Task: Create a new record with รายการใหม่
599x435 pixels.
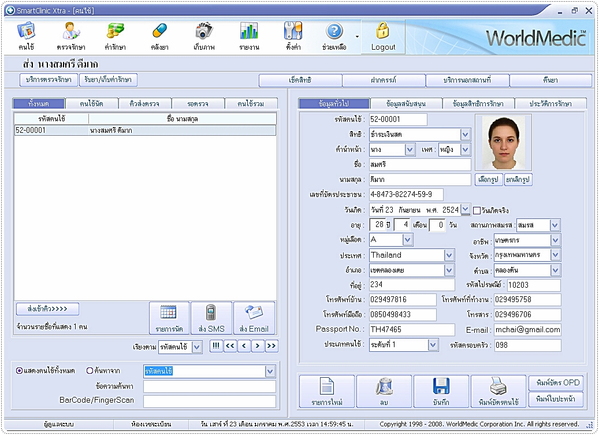Action: 327,391
